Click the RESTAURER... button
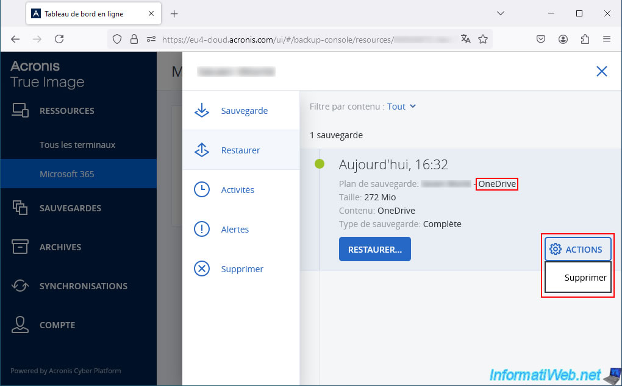This screenshot has width=622, height=386. coord(375,249)
